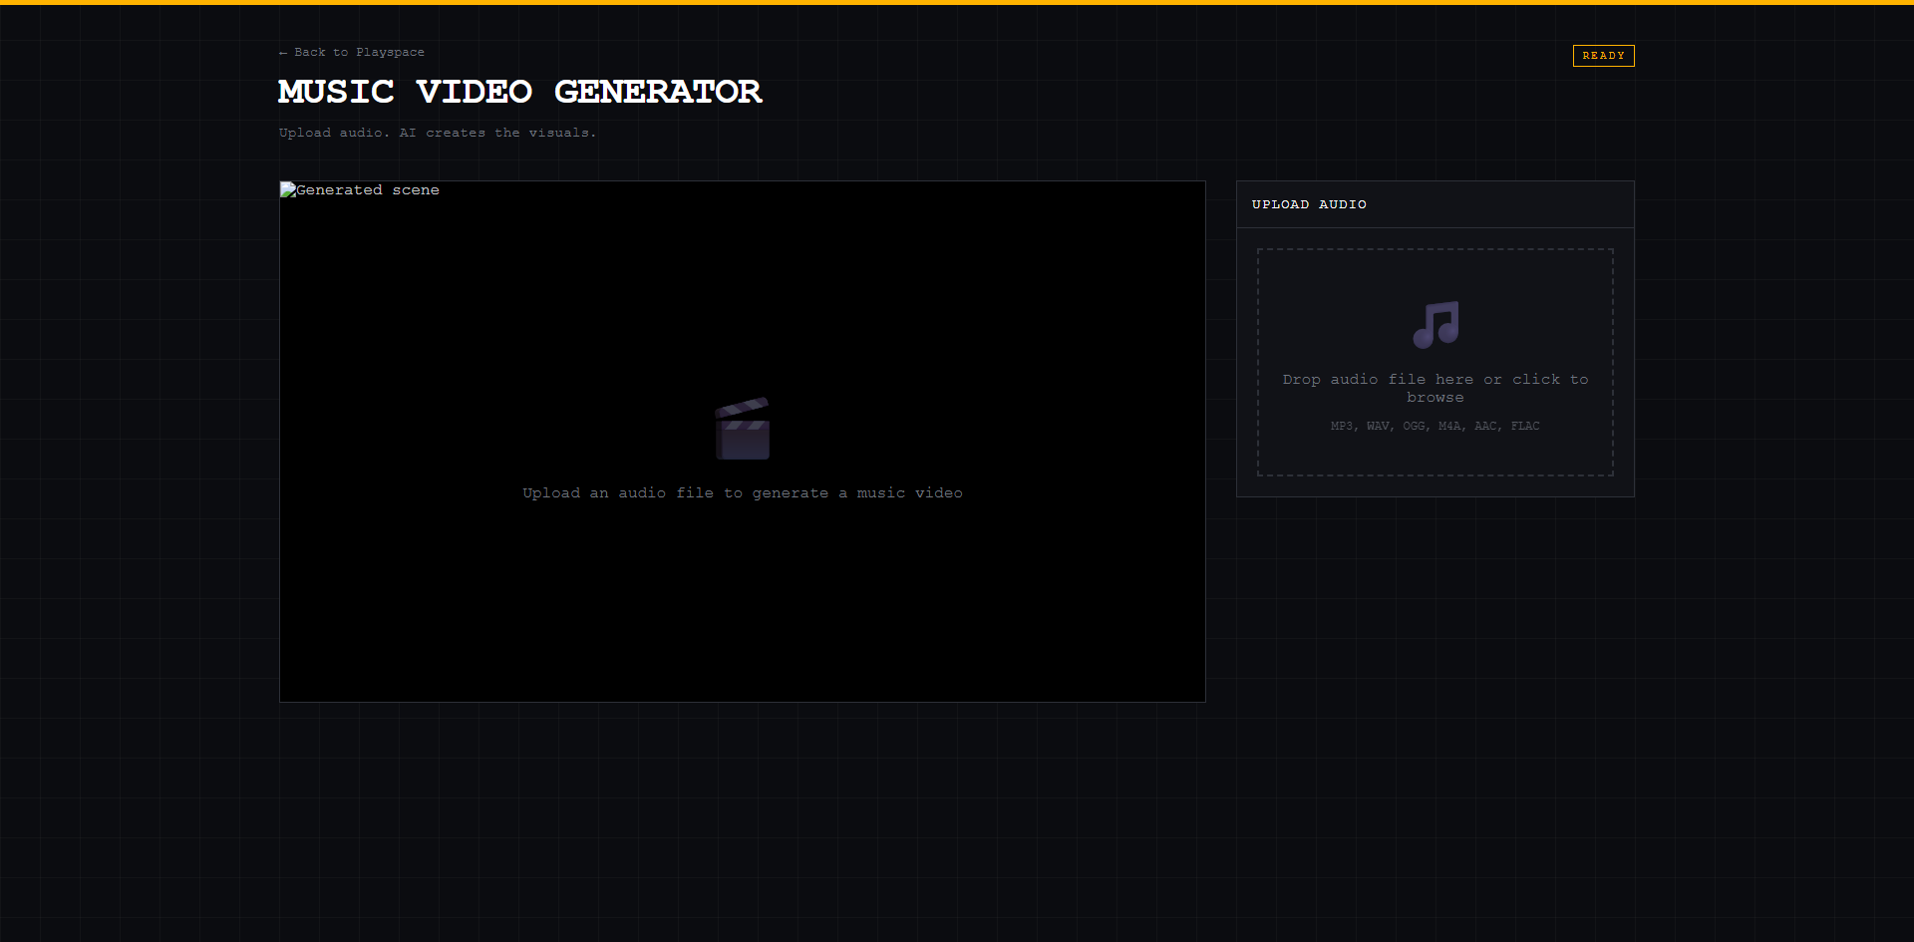
Task: Click browse in the upload drop zone
Action: click(x=1435, y=397)
